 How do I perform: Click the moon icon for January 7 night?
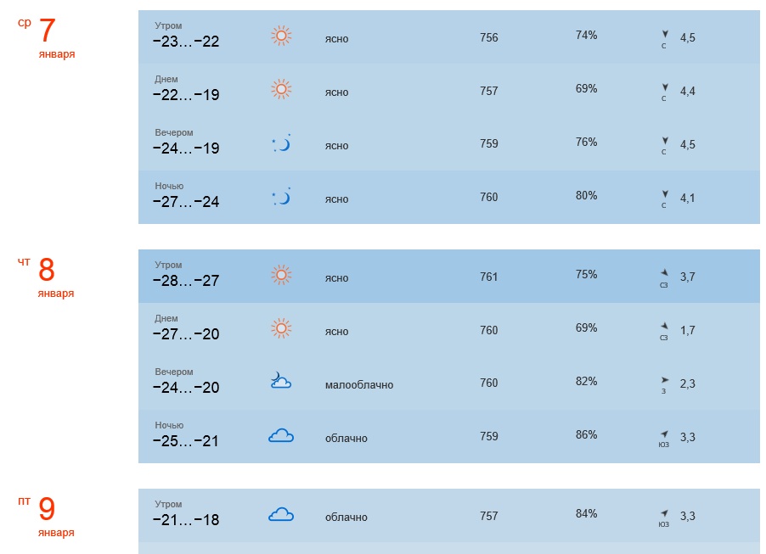(x=281, y=197)
